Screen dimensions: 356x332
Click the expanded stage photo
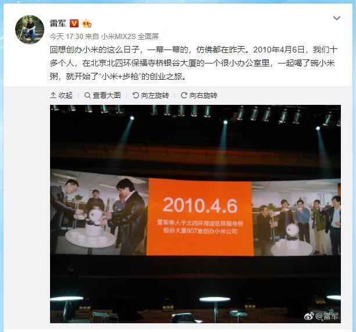[x=195, y=214]
